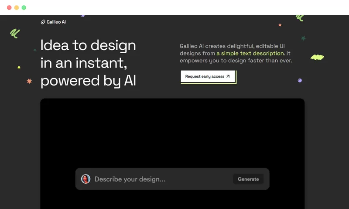
Task: Click the dark teal star at upper right
Action: (x=303, y=38)
